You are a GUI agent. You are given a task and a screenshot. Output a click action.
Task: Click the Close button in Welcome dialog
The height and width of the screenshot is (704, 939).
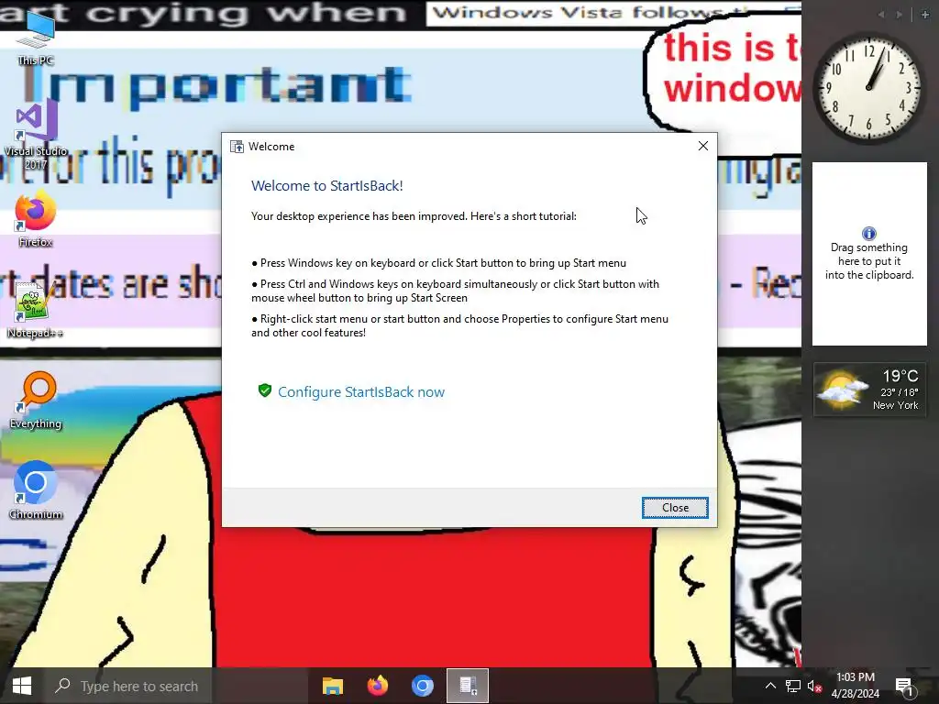[675, 508]
